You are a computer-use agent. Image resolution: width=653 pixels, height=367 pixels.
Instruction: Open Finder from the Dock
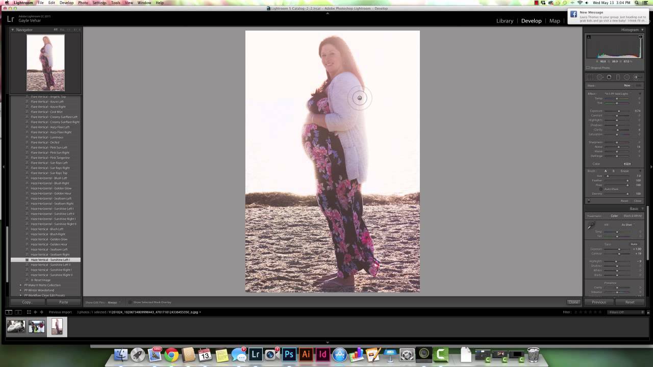click(121, 354)
